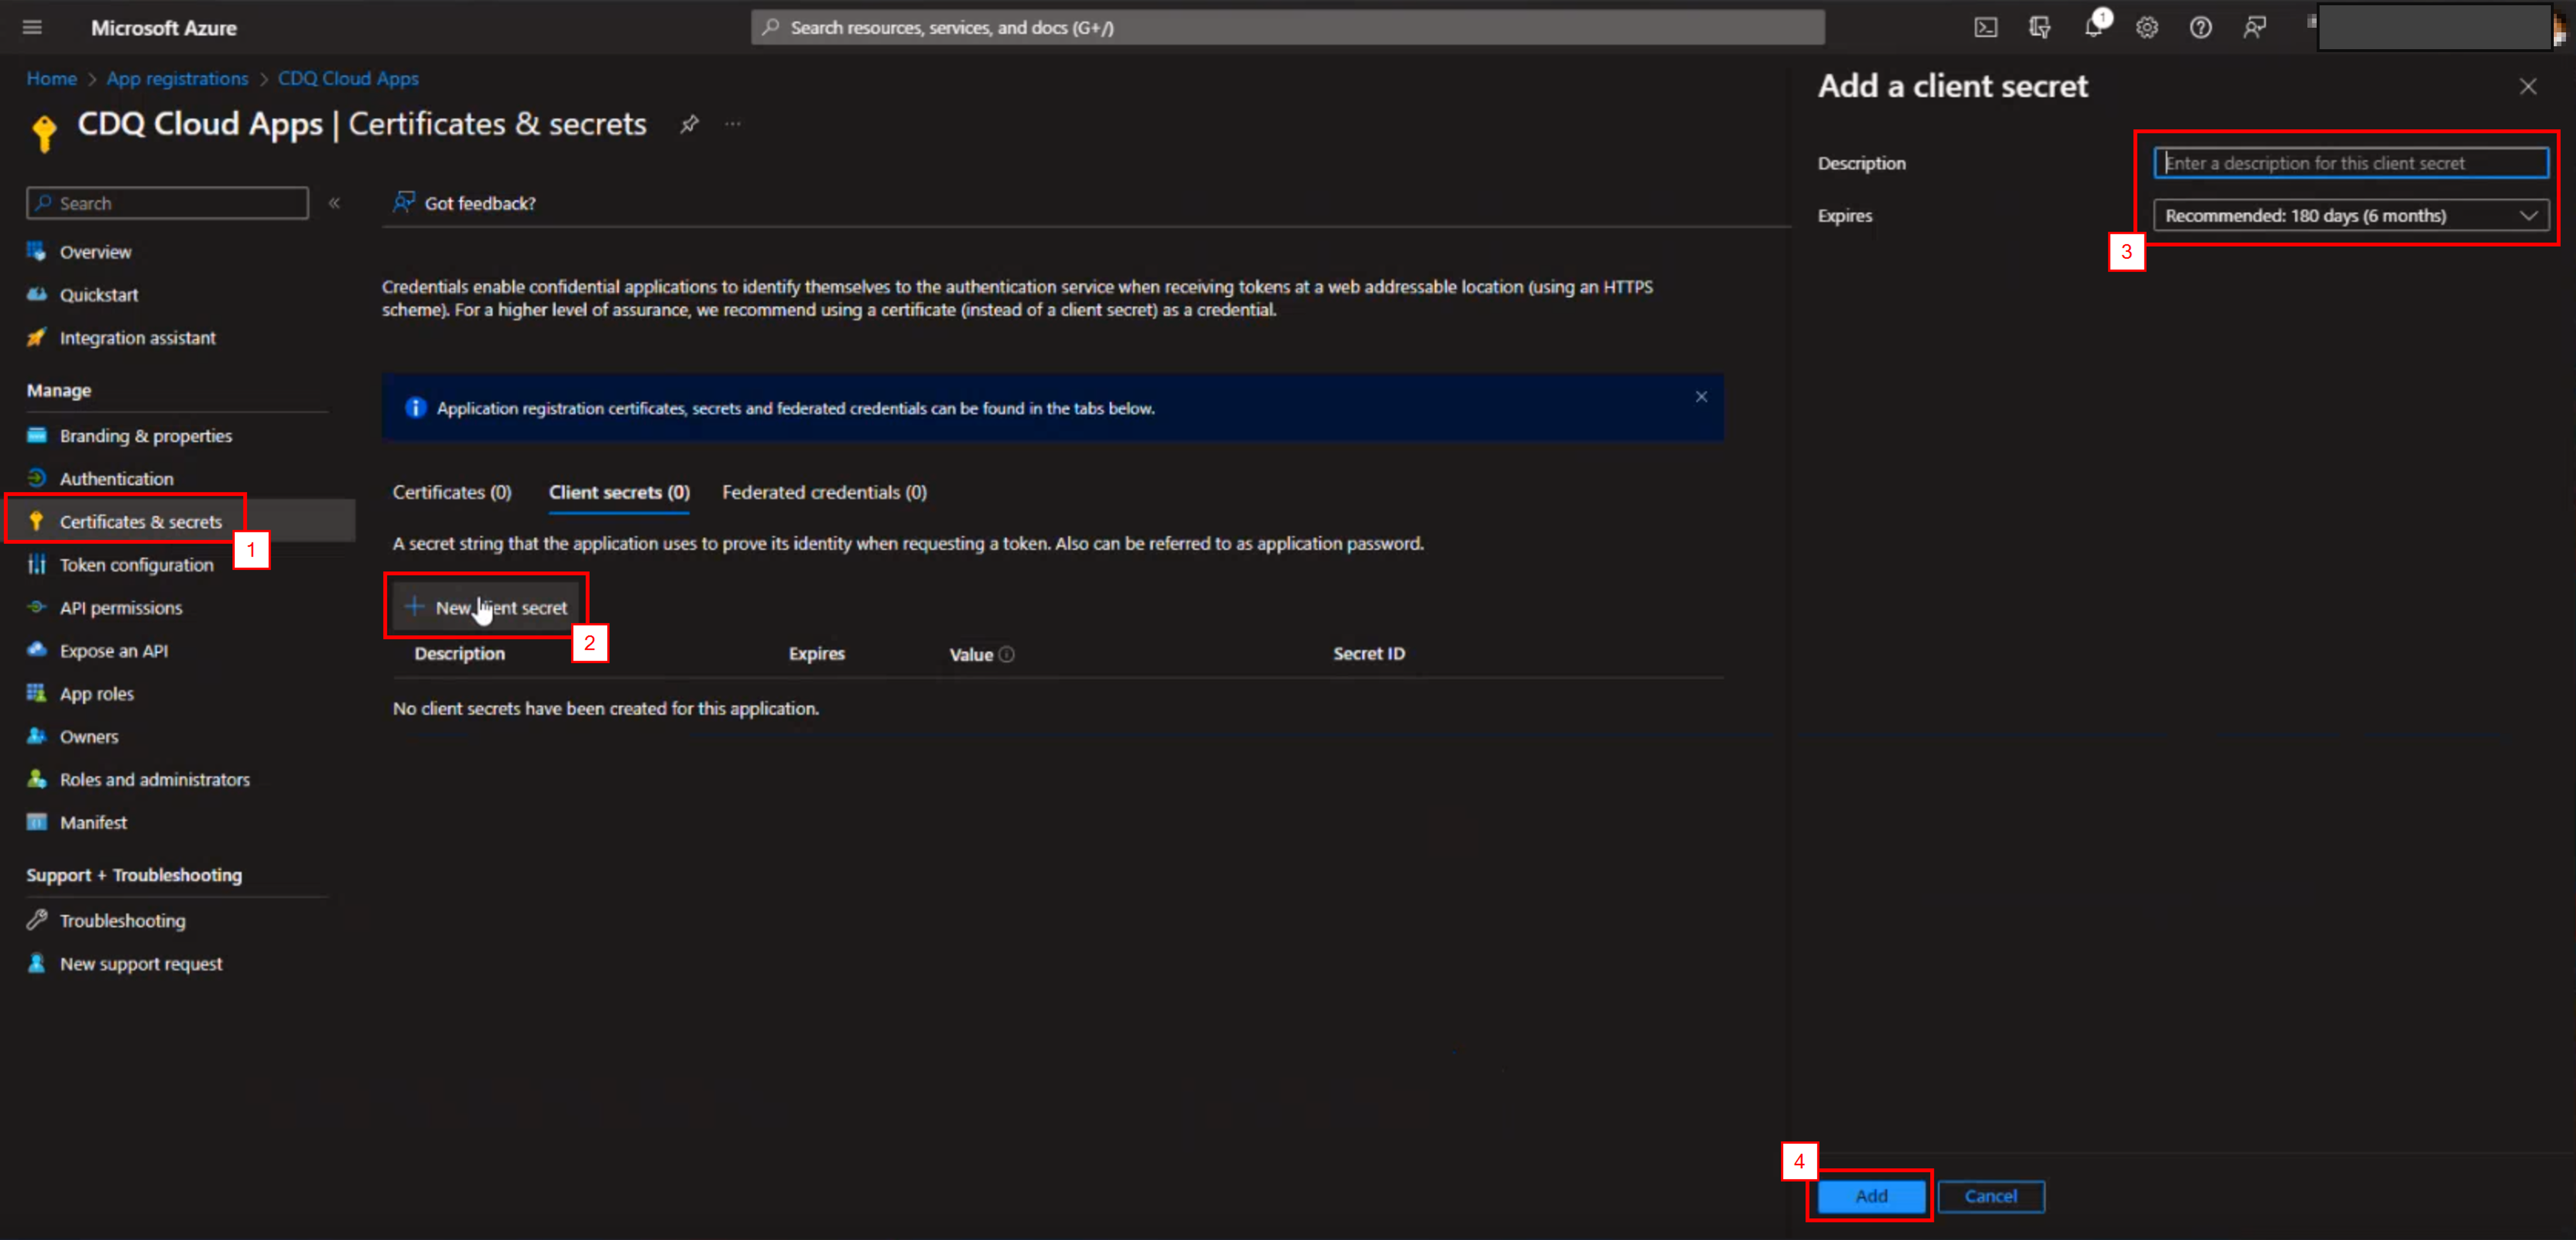Click New client secret button
The height and width of the screenshot is (1240, 2576).
pos(486,607)
